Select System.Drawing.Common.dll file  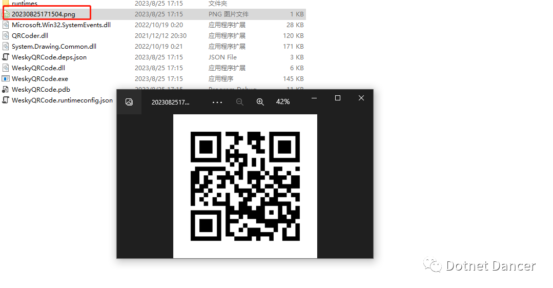pyautogui.click(x=54, y=47)
